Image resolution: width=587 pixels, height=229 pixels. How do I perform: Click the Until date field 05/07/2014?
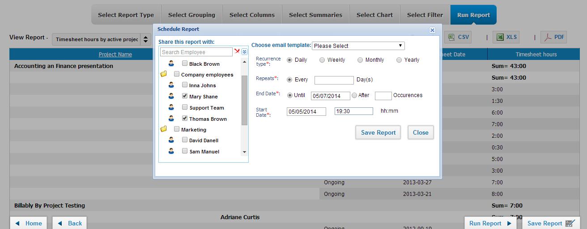pos(331,96)
